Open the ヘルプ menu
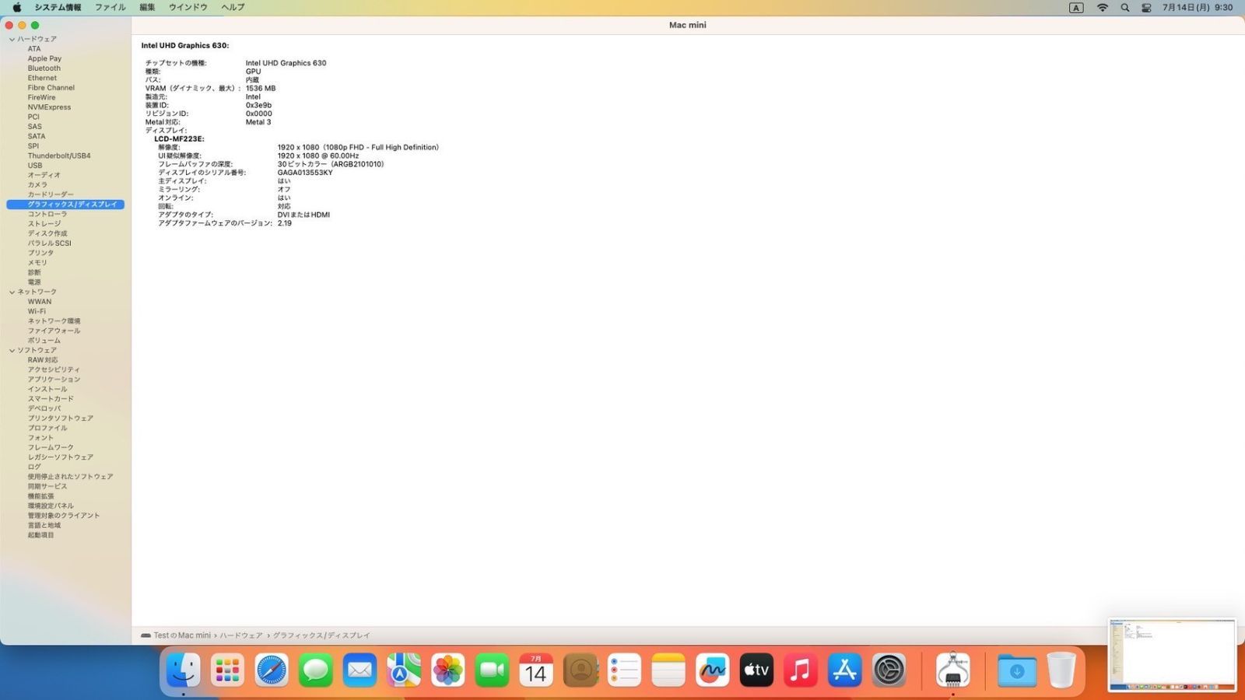The height and width of the screenshot is (700, 1245). pos(233,7)
